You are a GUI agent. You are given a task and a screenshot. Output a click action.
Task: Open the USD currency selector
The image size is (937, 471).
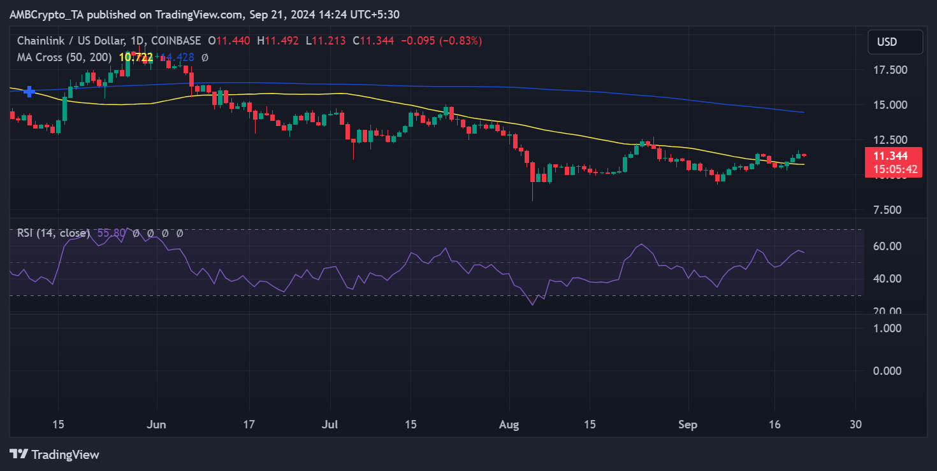tap(895, 42)
